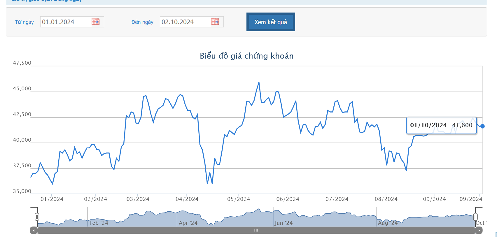The height and width of the screenshot is (237, 497).
Task: Open calendar picker for Đến ngày
Action: (x=215, y=22)
